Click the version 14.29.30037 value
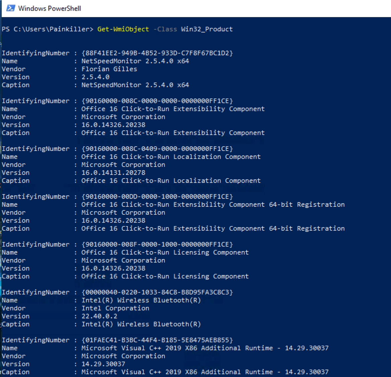Screen dimensions: 391x377 pos(104,364)
